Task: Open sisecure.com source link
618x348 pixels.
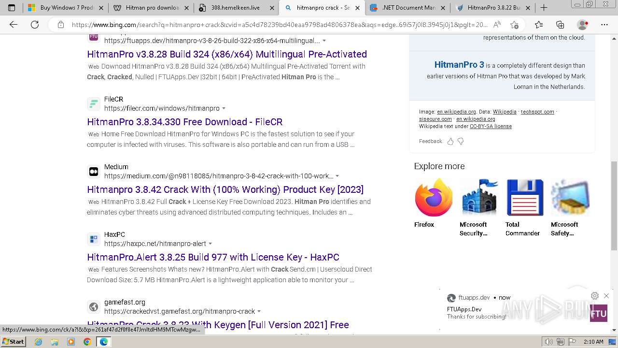Action: (x=435, y=119)
